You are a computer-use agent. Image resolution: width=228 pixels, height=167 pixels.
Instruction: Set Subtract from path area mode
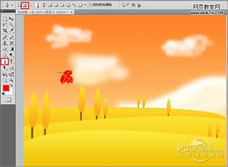128,5
